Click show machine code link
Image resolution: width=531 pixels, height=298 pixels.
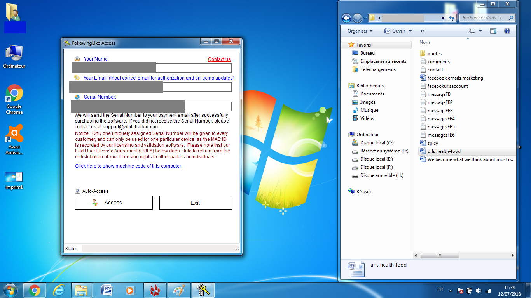[128, 166]
